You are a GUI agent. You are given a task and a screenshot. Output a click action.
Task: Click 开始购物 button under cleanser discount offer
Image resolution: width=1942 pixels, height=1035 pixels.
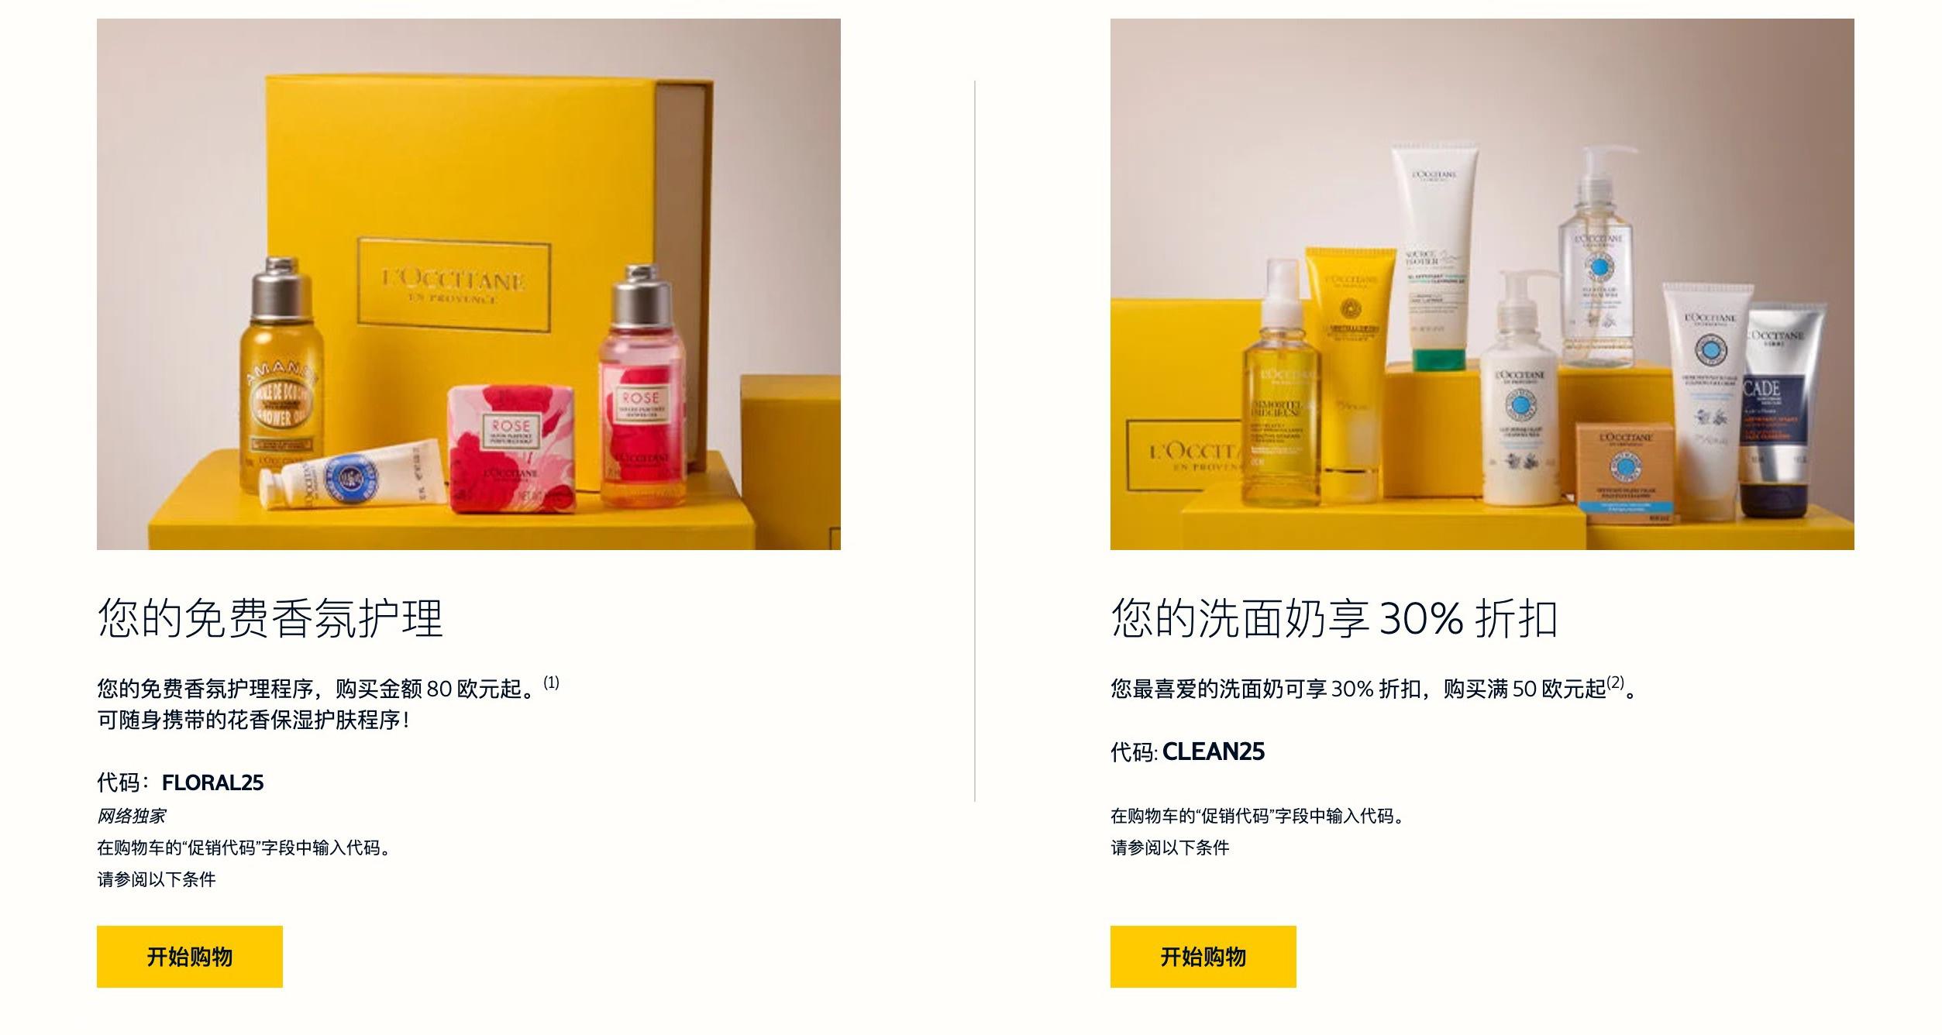pyautogui.click(x=1203, y=956)
